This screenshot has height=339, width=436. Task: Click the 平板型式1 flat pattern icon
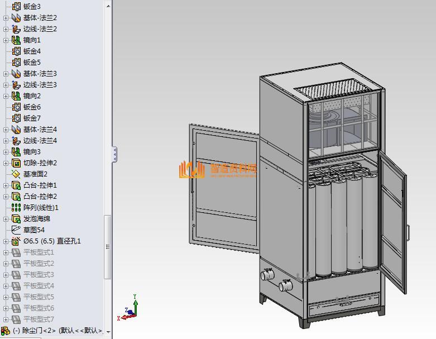16,252
